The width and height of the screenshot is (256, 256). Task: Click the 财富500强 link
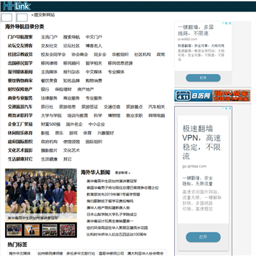pos(50,124)
